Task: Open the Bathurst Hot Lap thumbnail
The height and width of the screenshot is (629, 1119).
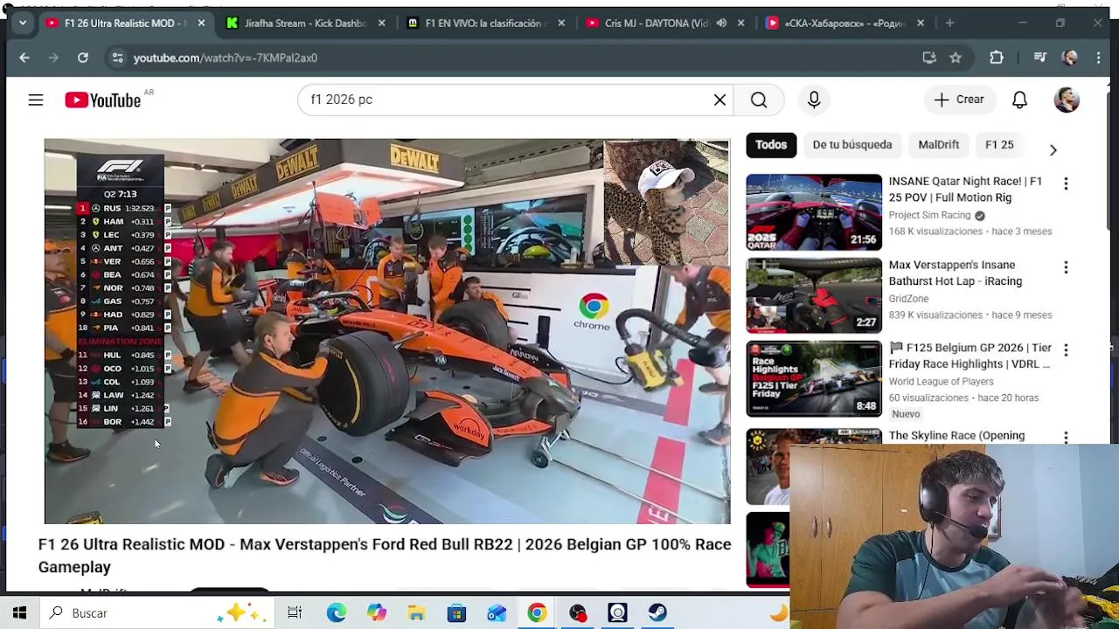Action: pos(814,295)
